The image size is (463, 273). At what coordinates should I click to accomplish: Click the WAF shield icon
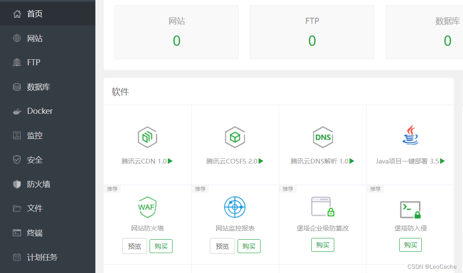pyautogui.click(x=147, y=207)
